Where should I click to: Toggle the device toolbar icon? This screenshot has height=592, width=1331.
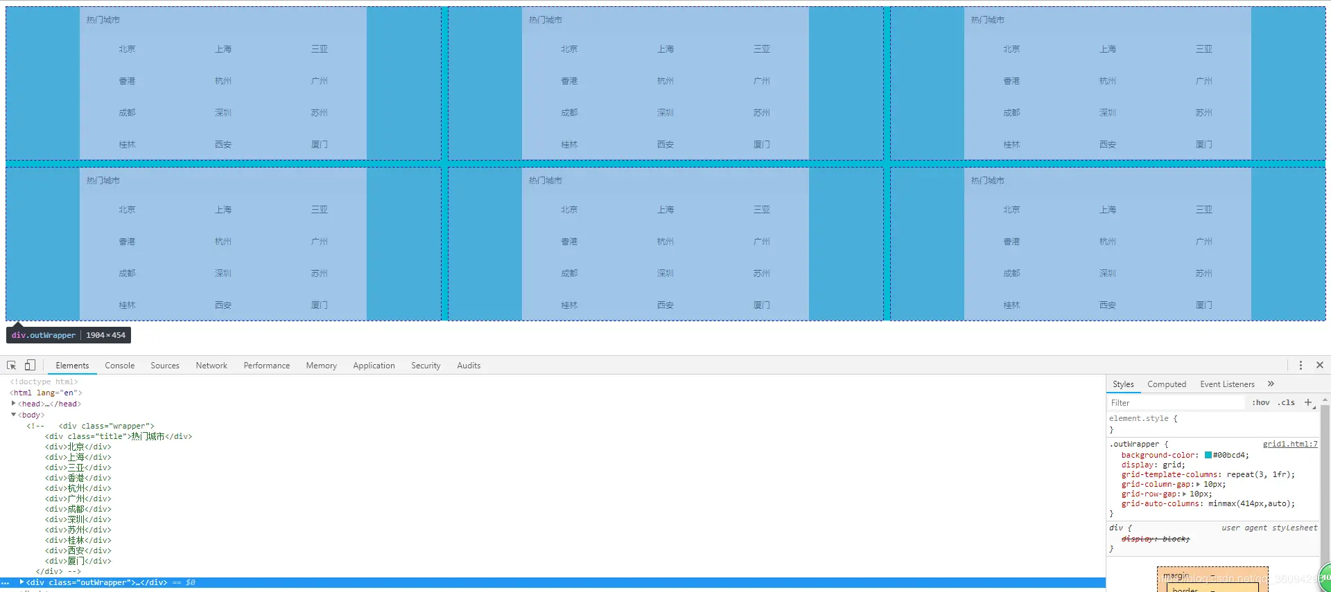[30, 365]
